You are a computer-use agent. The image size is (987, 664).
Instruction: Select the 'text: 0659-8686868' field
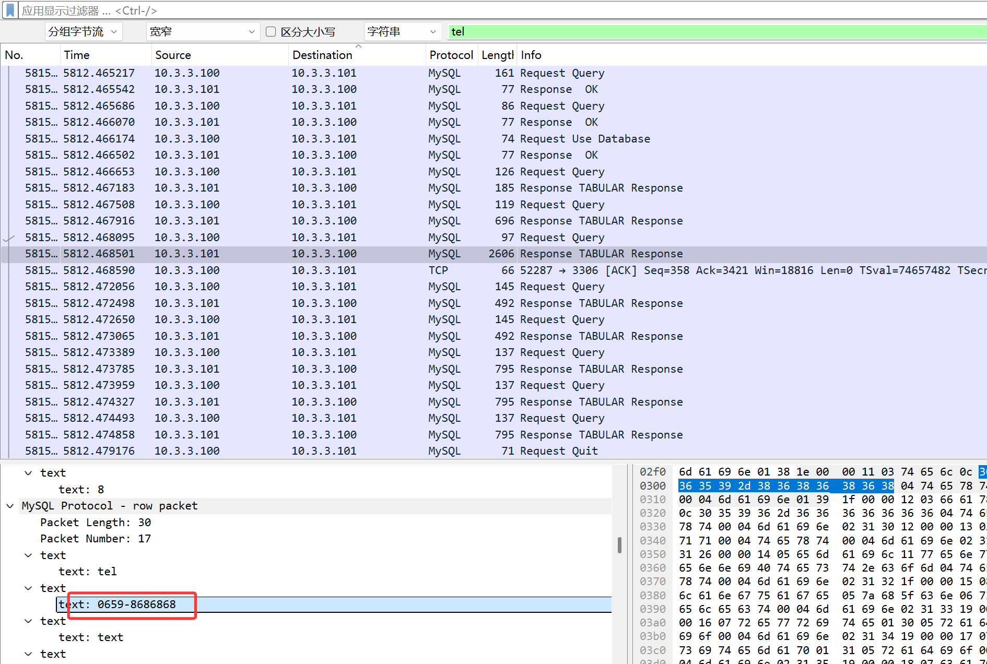333,604
